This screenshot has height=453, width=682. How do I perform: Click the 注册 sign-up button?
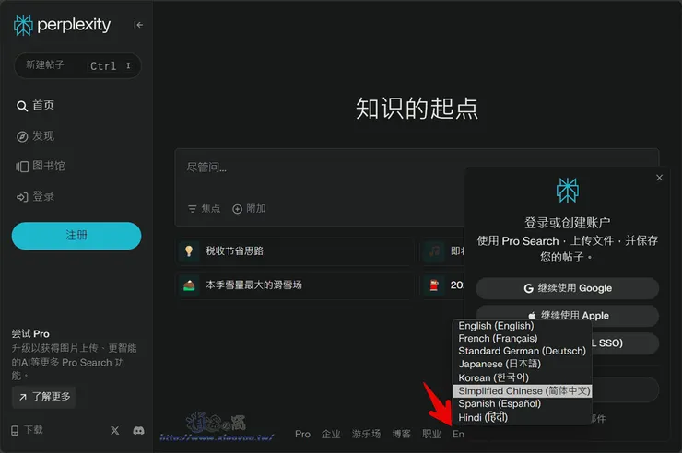[x=76, y=236]
